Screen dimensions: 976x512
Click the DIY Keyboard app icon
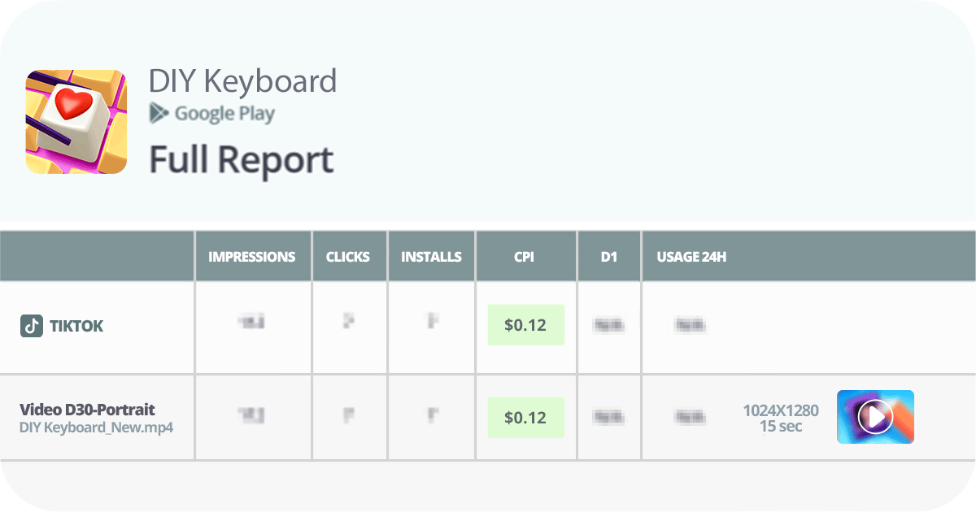pyautogui.click(x=76, y=122)
